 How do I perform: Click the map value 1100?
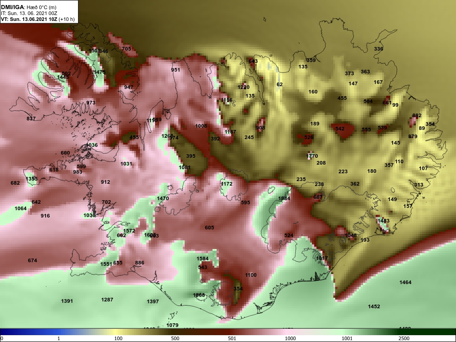click(251, 275)
